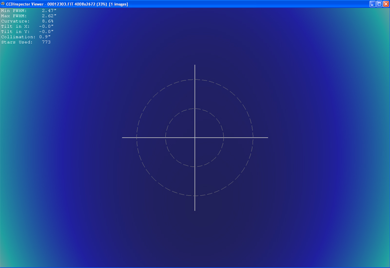
Task: Click the CCDInspector app icon in title bar
Action: click(3, 3)
